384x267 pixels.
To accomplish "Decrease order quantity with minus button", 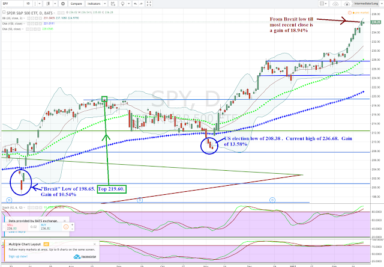I will [72, 229].
